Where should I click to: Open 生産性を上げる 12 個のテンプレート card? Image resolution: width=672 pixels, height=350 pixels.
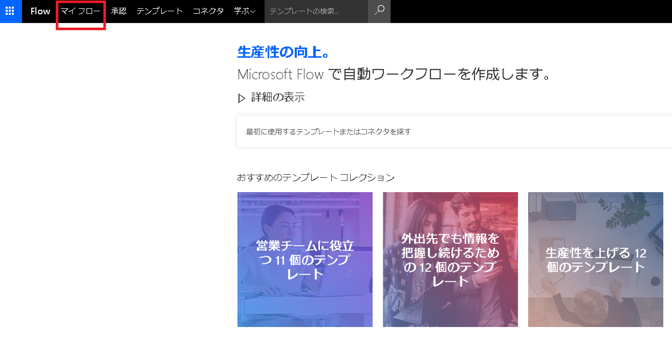(596, 259)
